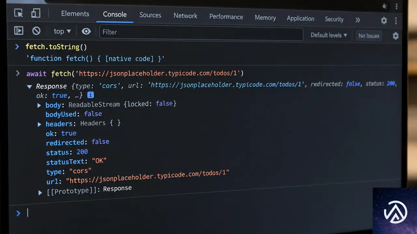Select the 'function fetch() { [native code] }' output
This screenshot has height=234, width=417.
pos(95,58)
